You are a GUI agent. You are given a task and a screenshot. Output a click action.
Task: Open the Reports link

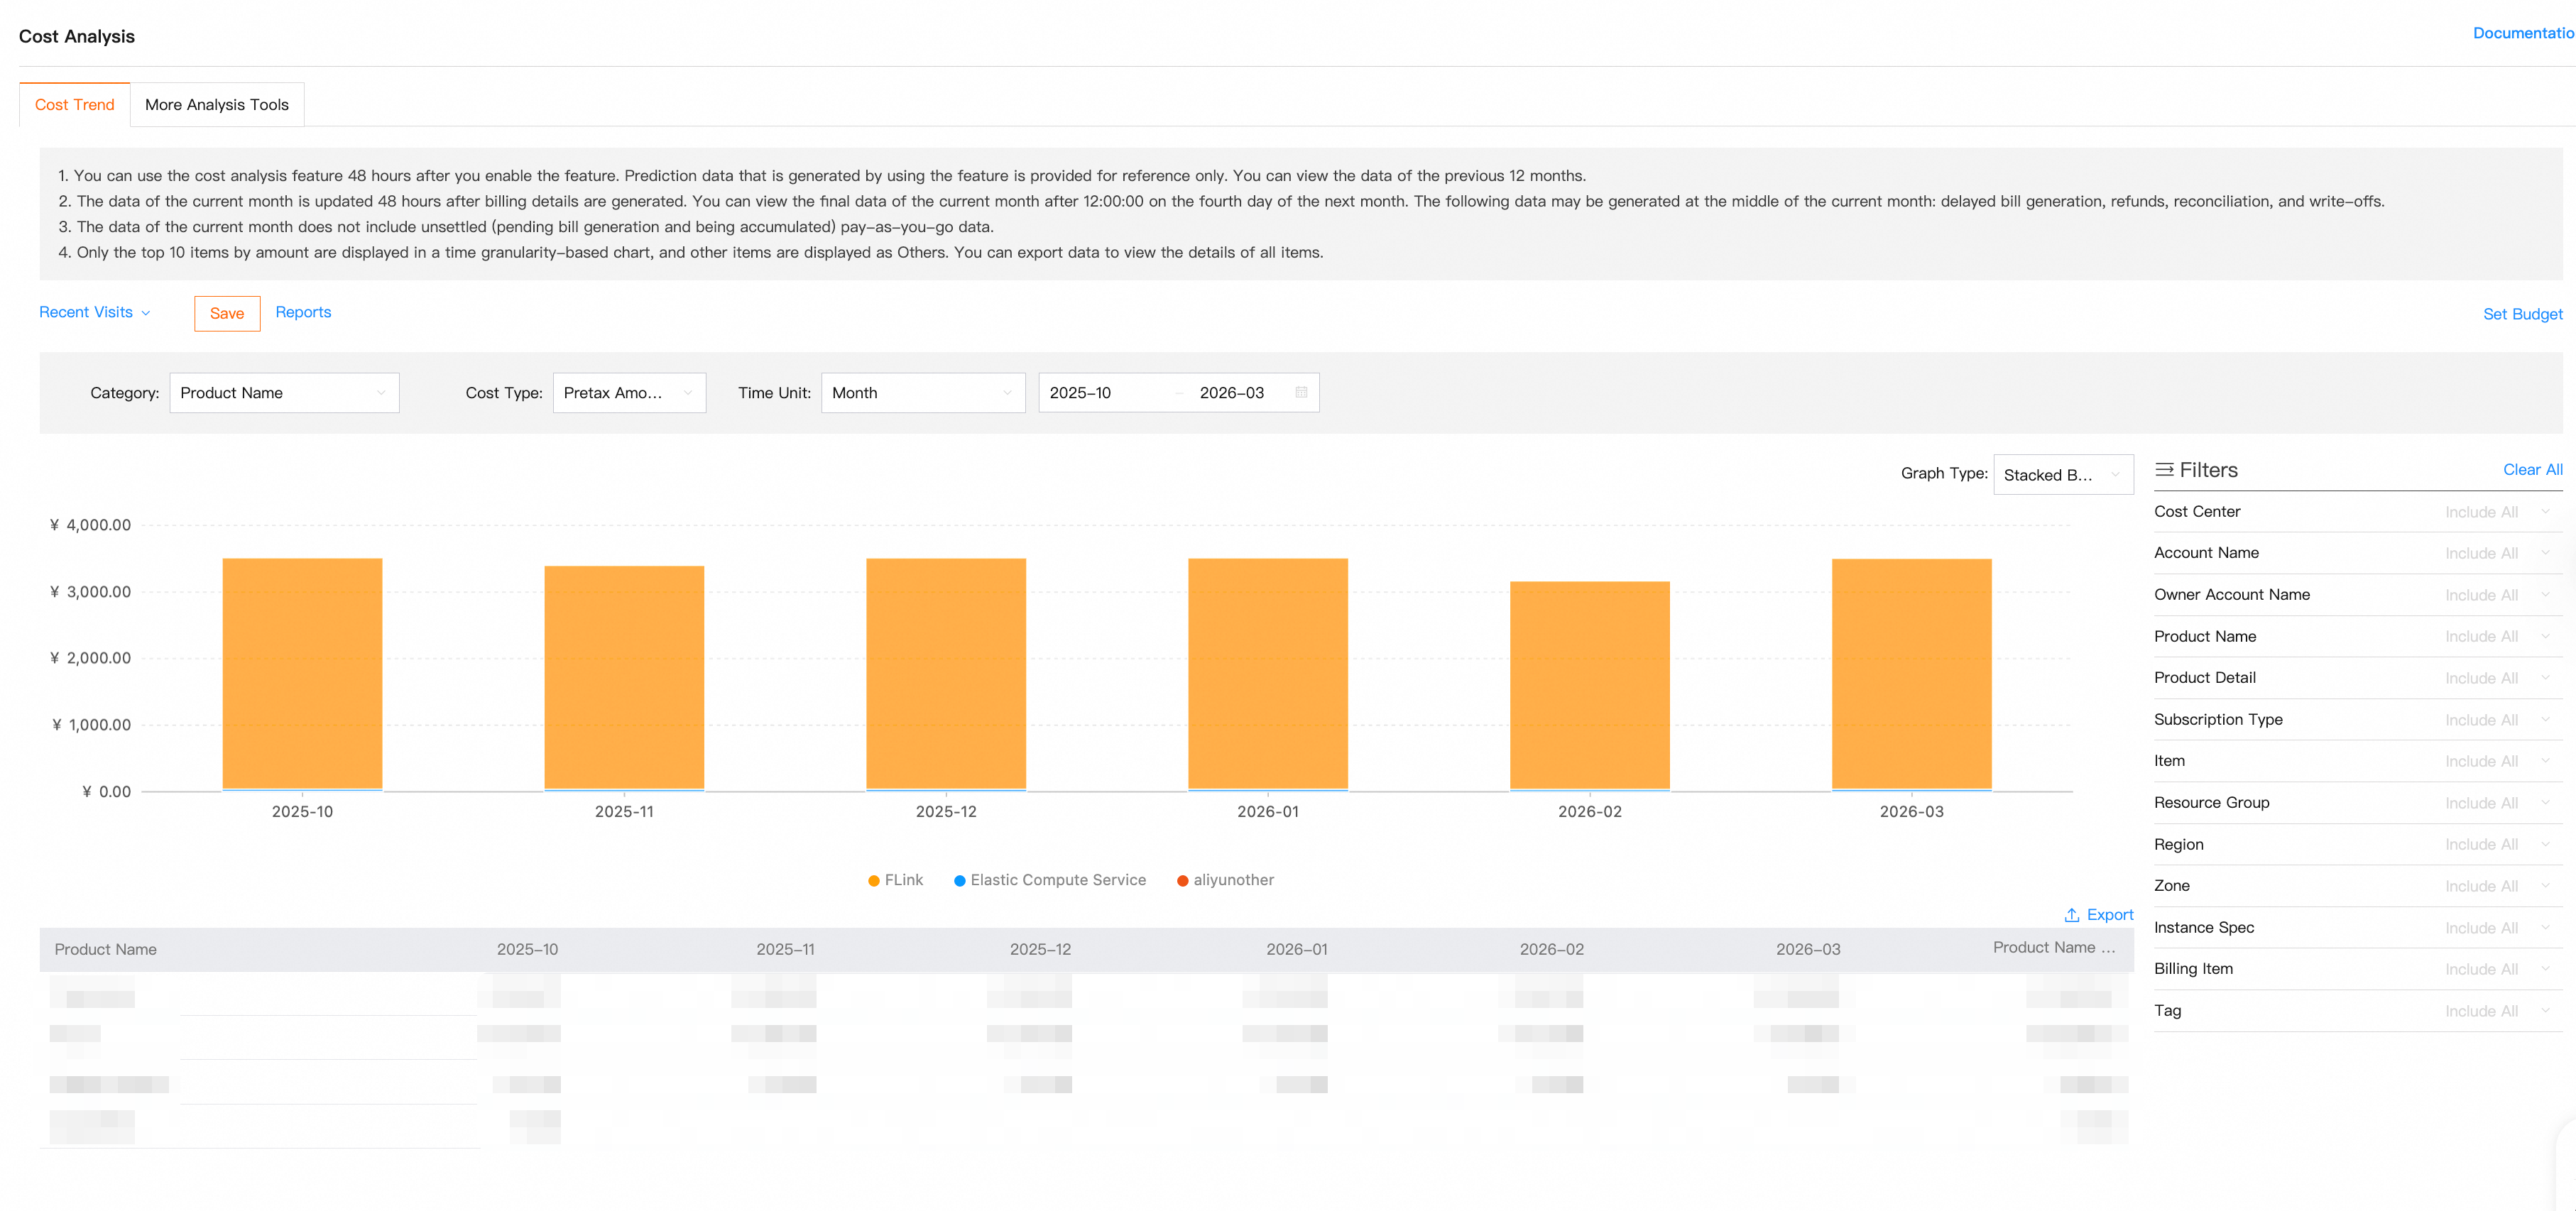coord(303,312)
